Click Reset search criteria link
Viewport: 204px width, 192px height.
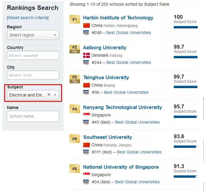pyautogui.click(x=28, y=18)
